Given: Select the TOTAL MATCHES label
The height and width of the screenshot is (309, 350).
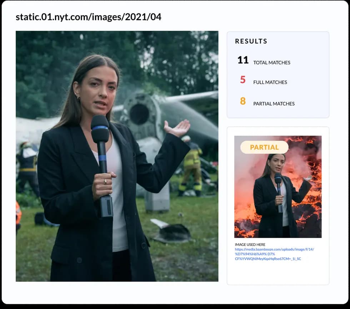Looking at the screenshot, I should pyautogui.click(x=272, y=63).
